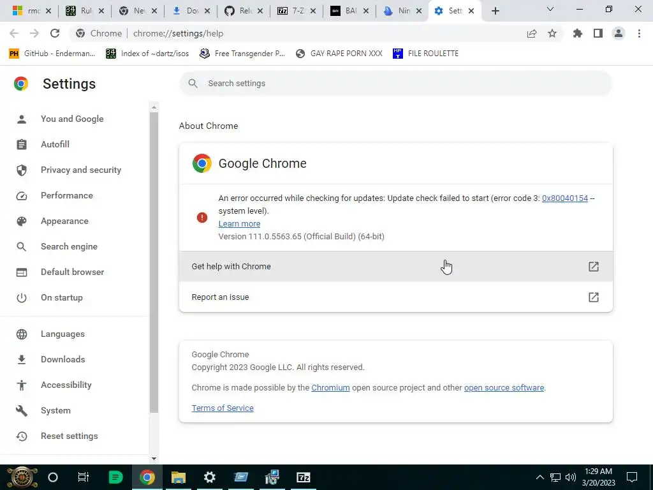Open the Extensions puzzle-piece menu
This screenshot has width=653, height=490.
(578, 33)
